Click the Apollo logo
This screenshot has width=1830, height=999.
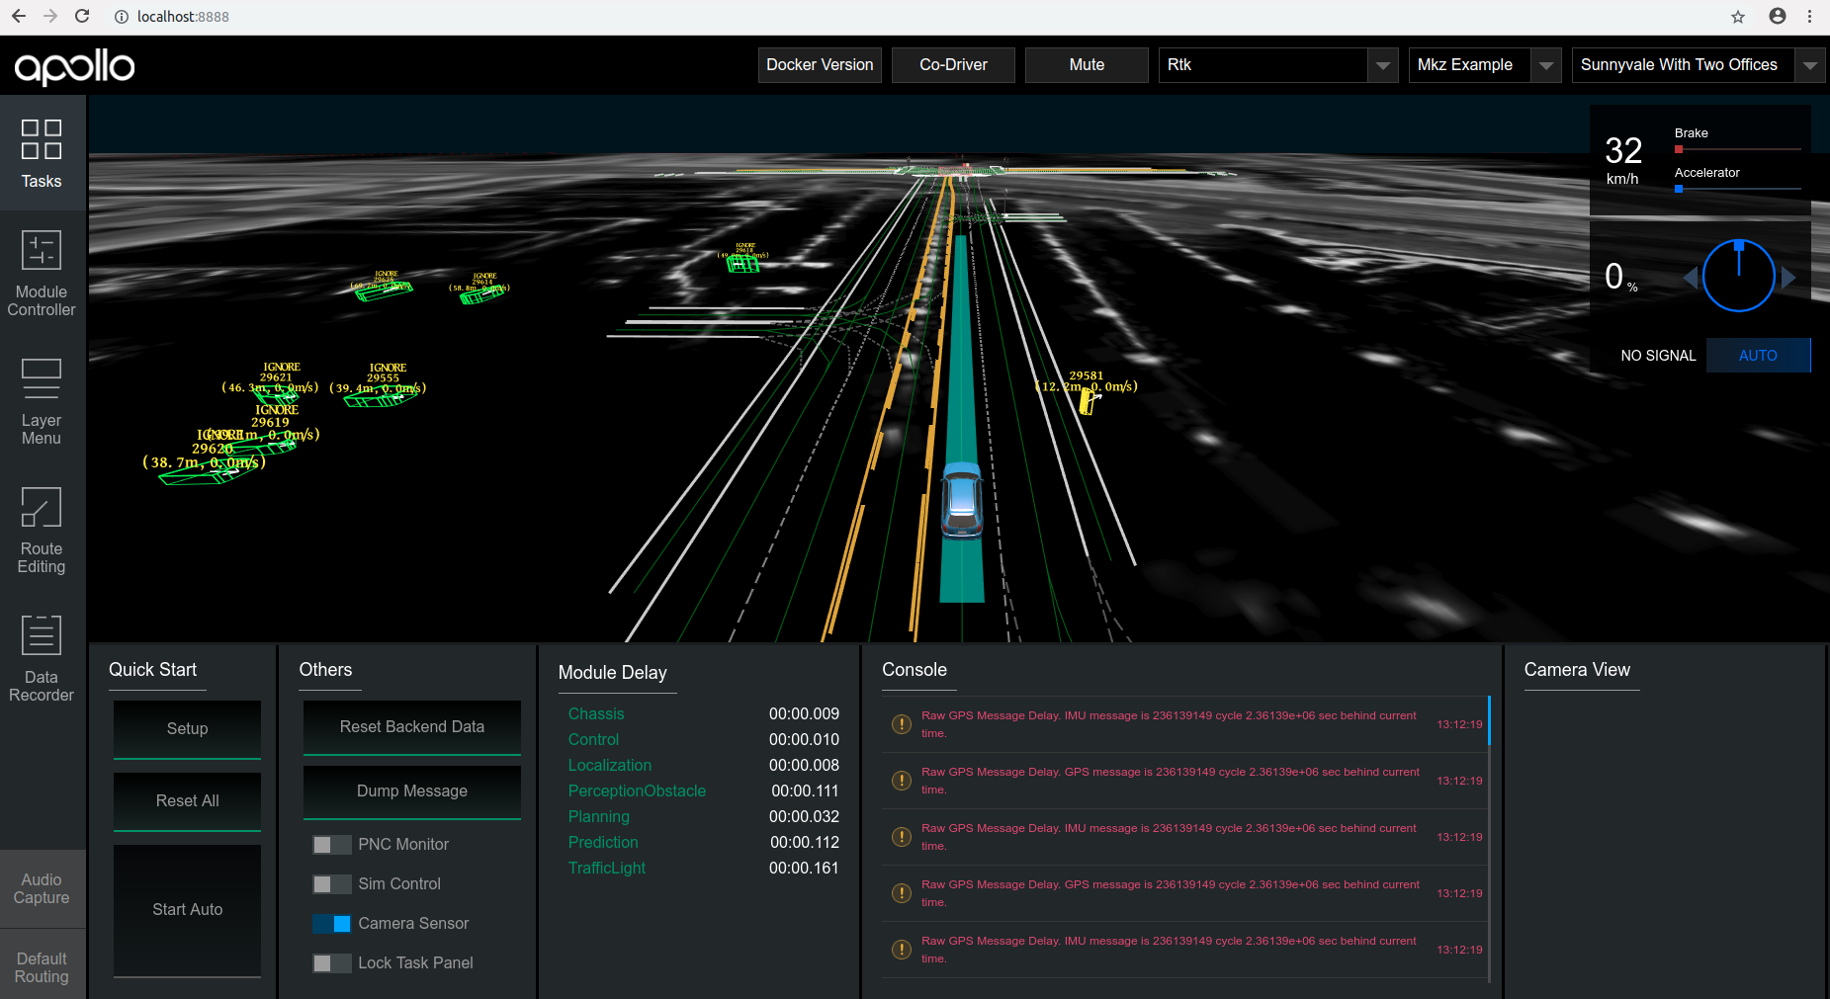[73, 65]
